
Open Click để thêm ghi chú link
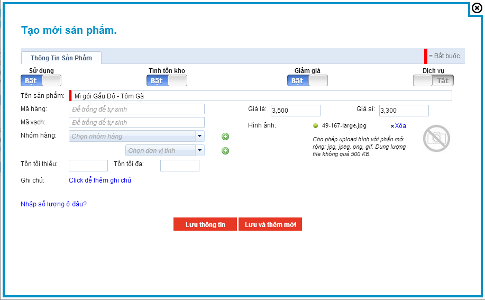[100, 180]
